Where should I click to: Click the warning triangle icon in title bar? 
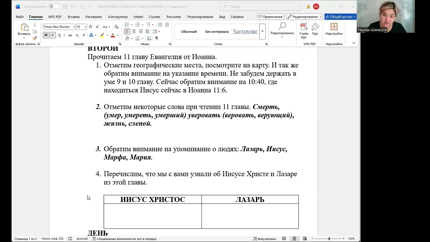[308, 6]
